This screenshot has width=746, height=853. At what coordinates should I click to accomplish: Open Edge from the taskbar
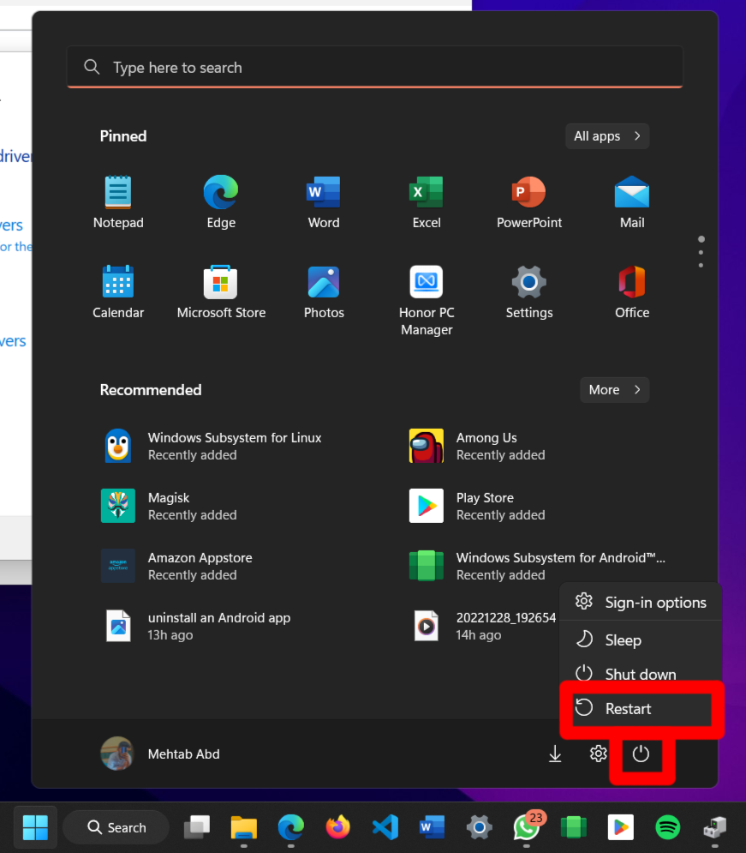(290, 827)
